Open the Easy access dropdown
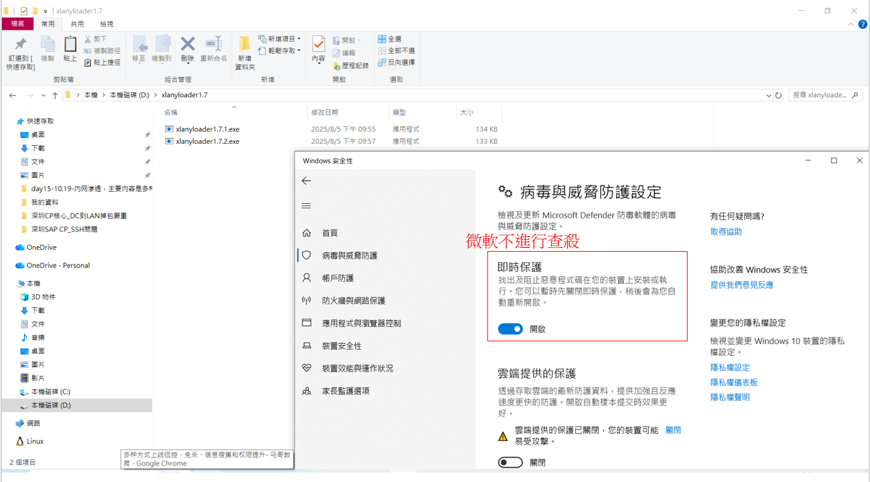Viewport: 870px width, 482px height. (280, 50)
